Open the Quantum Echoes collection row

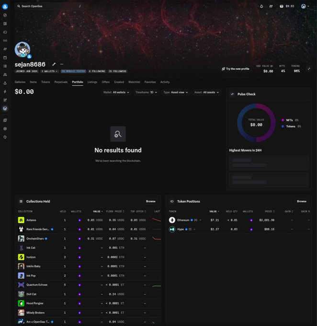pos(89,285)
